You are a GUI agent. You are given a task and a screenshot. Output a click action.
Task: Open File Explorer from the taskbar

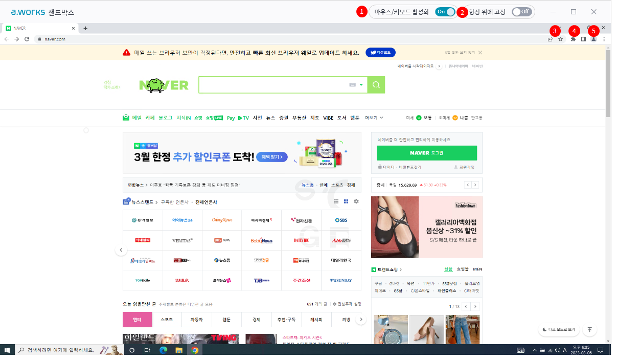click(179, 350)
